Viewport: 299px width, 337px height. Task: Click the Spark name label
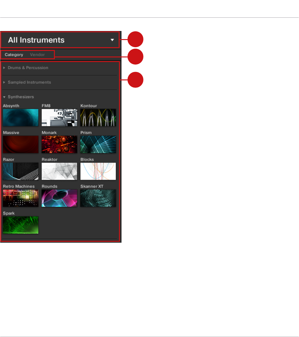click(9, 213)
